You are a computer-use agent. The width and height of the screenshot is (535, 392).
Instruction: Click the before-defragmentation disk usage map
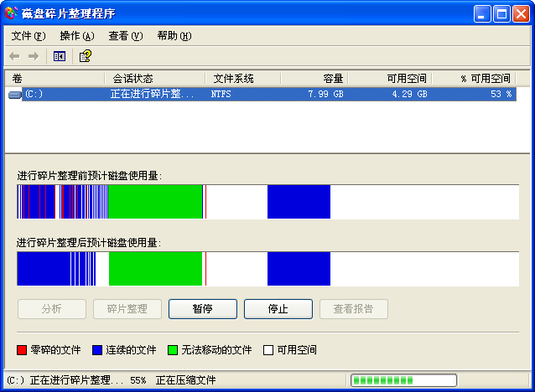267,202
